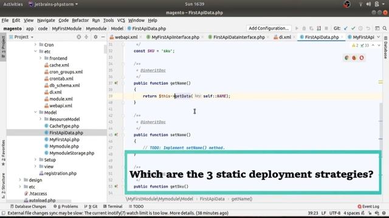
Task: Switch to the webapi.xml tab
Action: coord(126,37)
